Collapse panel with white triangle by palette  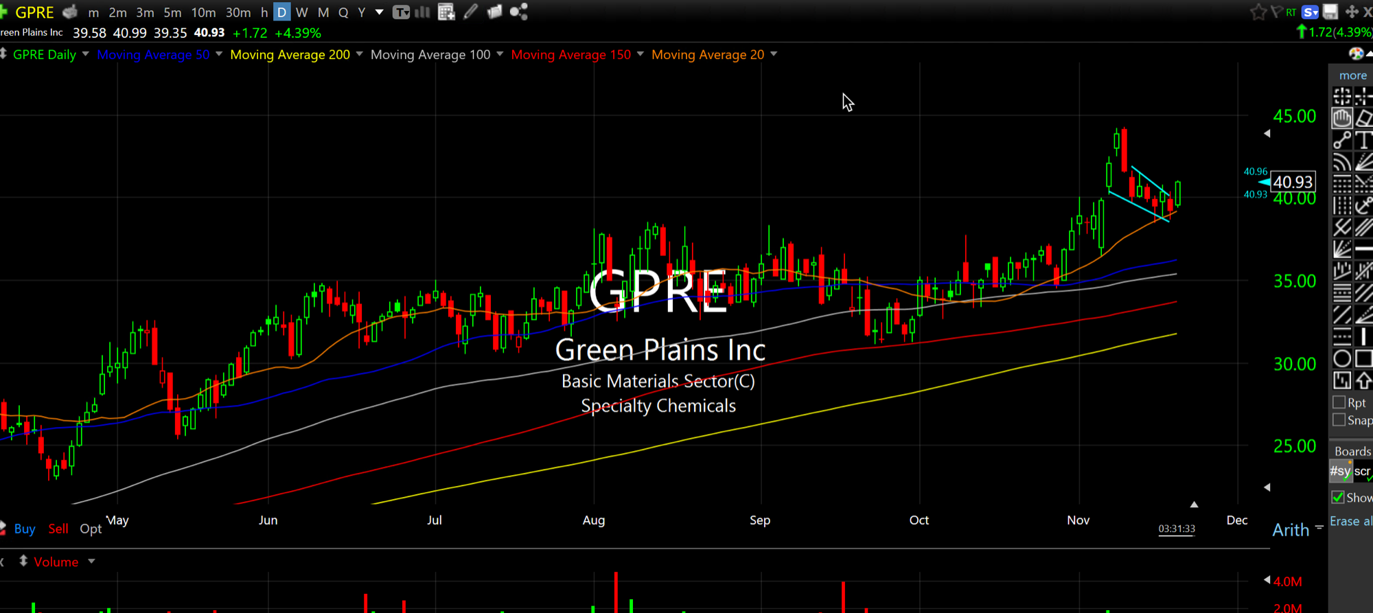(1369, 54)
